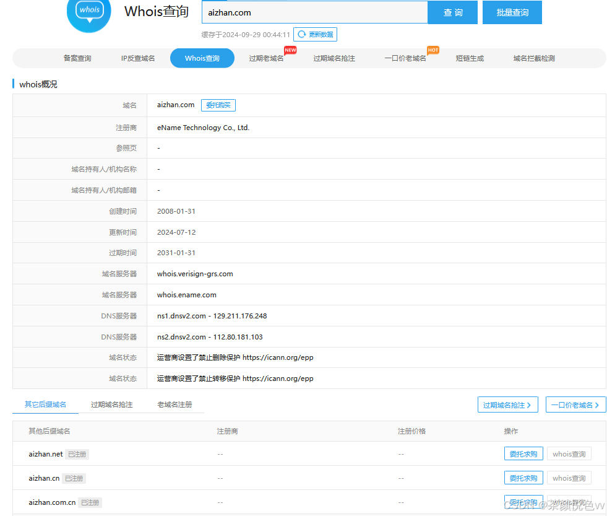
Task: Click the aizhan.com domain name value
Action: coord(175,105)
